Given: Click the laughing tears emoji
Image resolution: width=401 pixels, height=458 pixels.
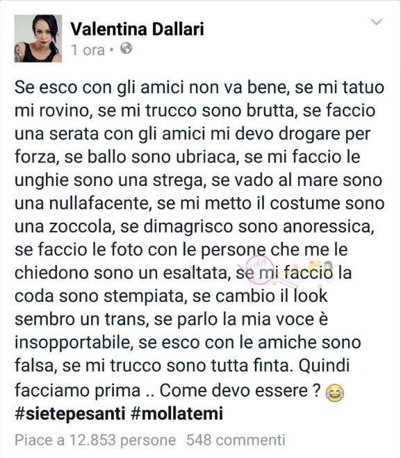Looking at the screenshot, I should tap(334, 393).
